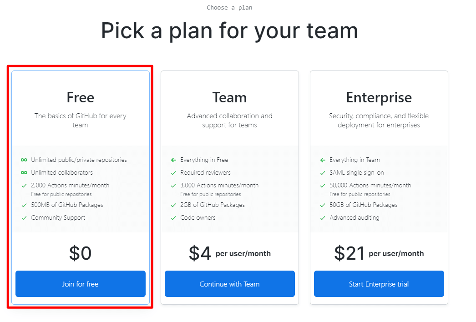Select the Free plan heading
The width and height of the screenshot is (476, 322).
[80, 98]
